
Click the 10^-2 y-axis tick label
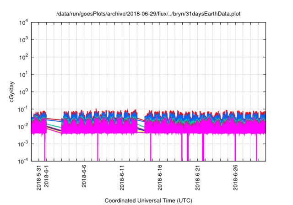(x=23, y=127)
